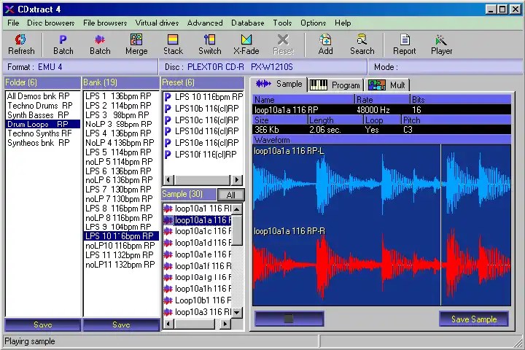
Task: Click the right channel RP-R waveform
Action: (381, 265)
